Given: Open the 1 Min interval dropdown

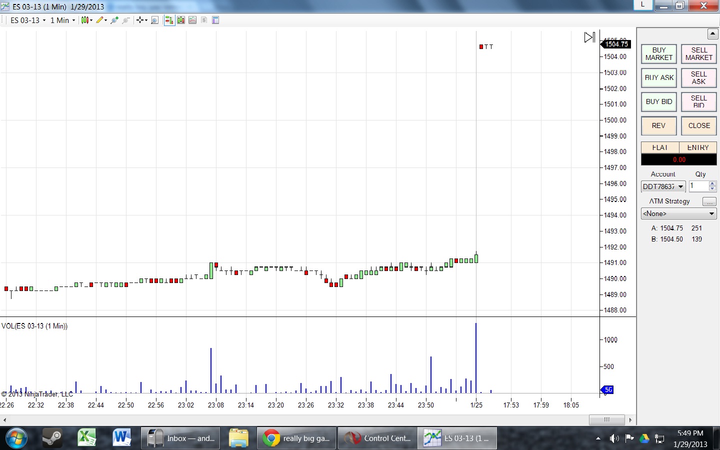Looking at the screenshot, I should pos(62,20).
